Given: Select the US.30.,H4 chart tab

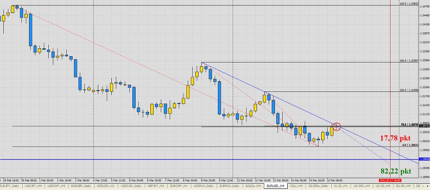Looking at the screenshot, I should point(383,186).
